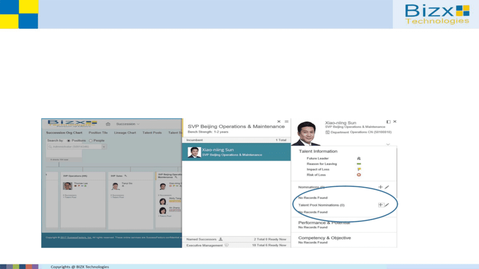Select the People search radio button
This screenshot has height=269, width=479.
(x=90, y=141)
